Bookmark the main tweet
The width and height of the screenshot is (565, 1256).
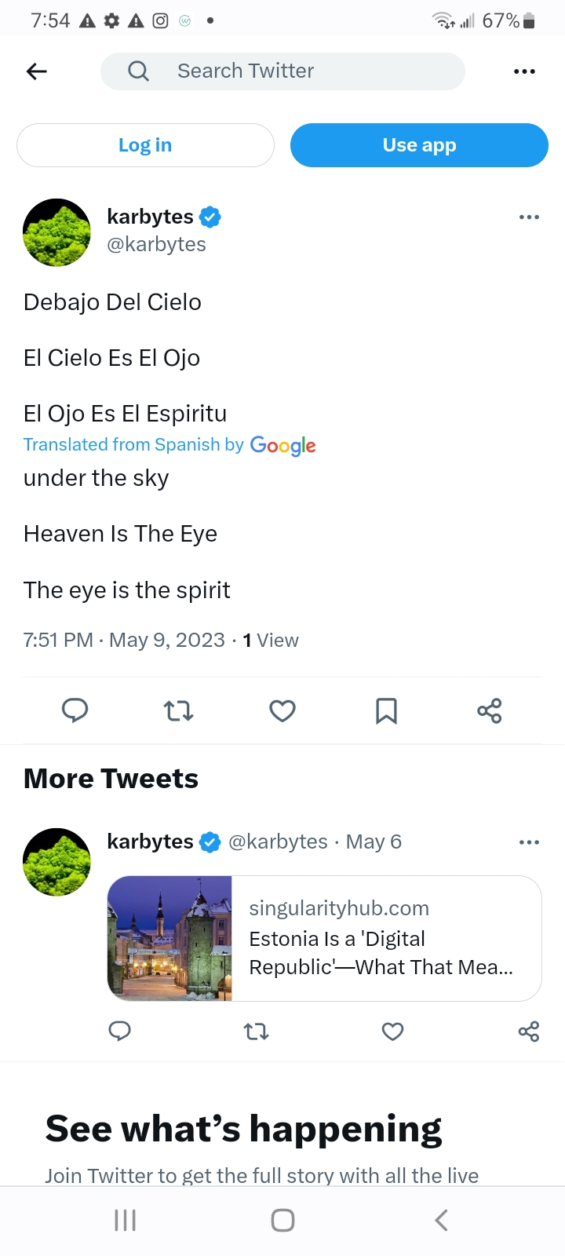tap(386, 711)
